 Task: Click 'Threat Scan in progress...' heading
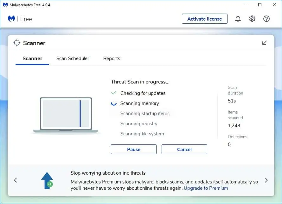click(140, 82)
